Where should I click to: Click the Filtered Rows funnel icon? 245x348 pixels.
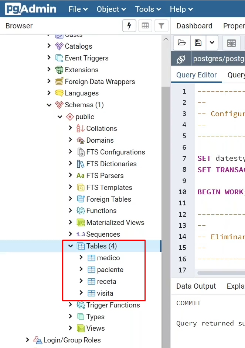point(161,26)
